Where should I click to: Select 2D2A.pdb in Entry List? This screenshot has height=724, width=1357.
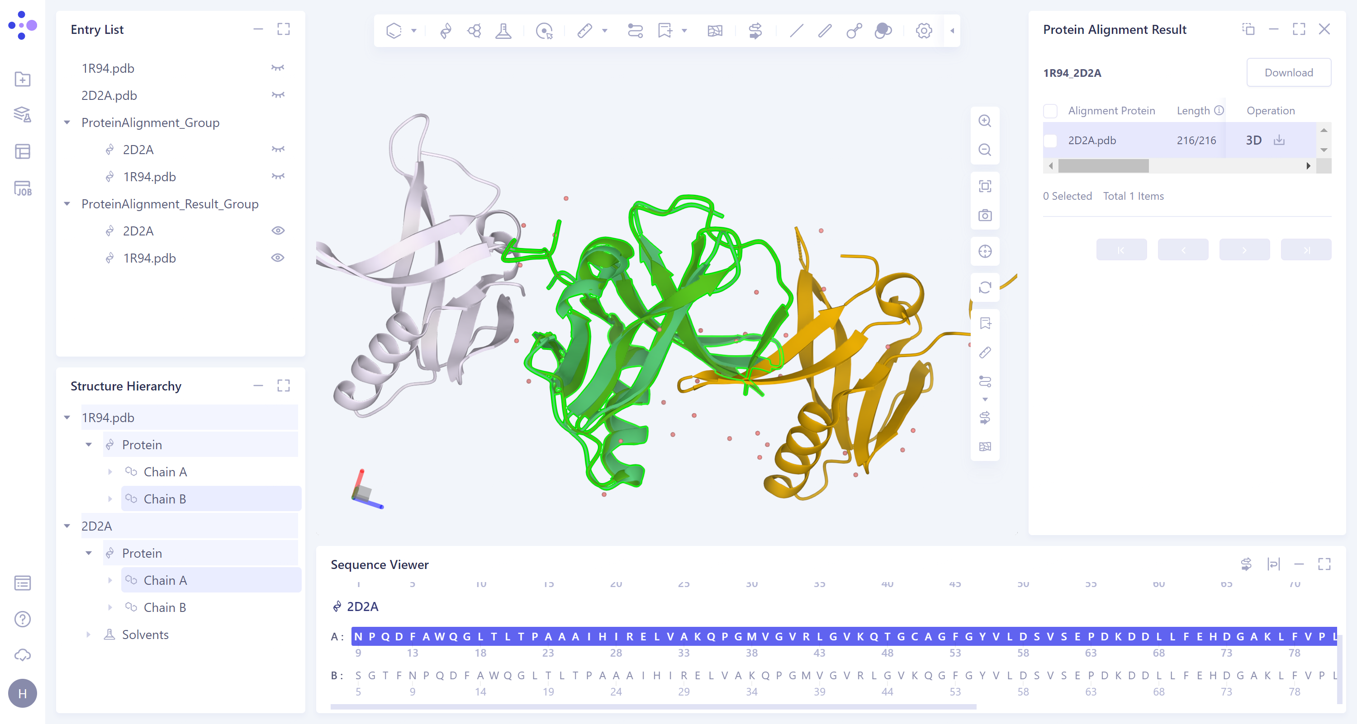coord(109,95)
